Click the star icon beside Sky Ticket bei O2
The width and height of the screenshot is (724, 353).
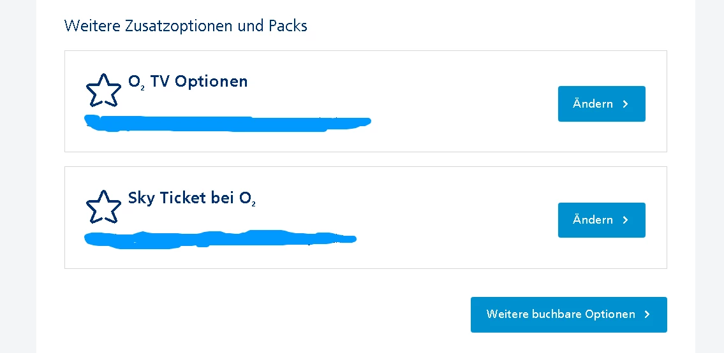103,206
